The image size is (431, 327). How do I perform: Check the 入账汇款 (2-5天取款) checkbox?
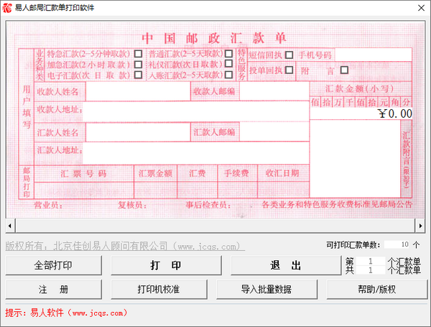point(228,75)
